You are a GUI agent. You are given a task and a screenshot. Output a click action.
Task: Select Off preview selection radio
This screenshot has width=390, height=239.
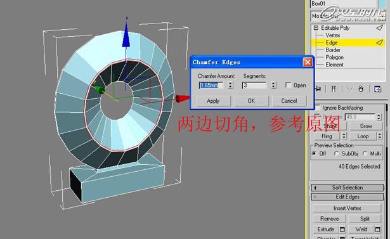(314, 153)
